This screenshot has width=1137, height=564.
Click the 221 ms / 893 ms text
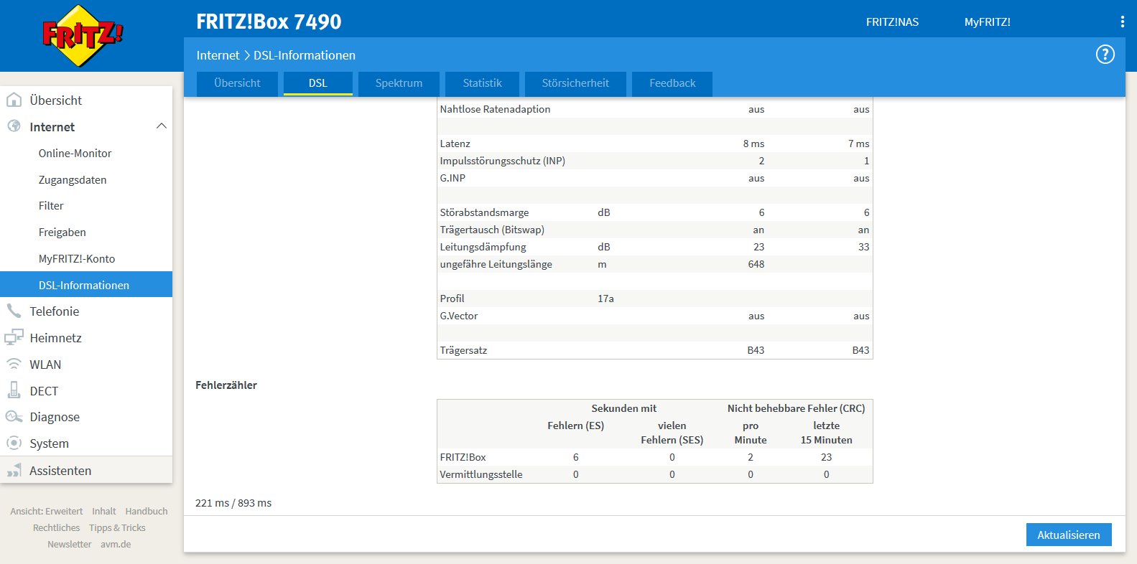coord(233,503)
